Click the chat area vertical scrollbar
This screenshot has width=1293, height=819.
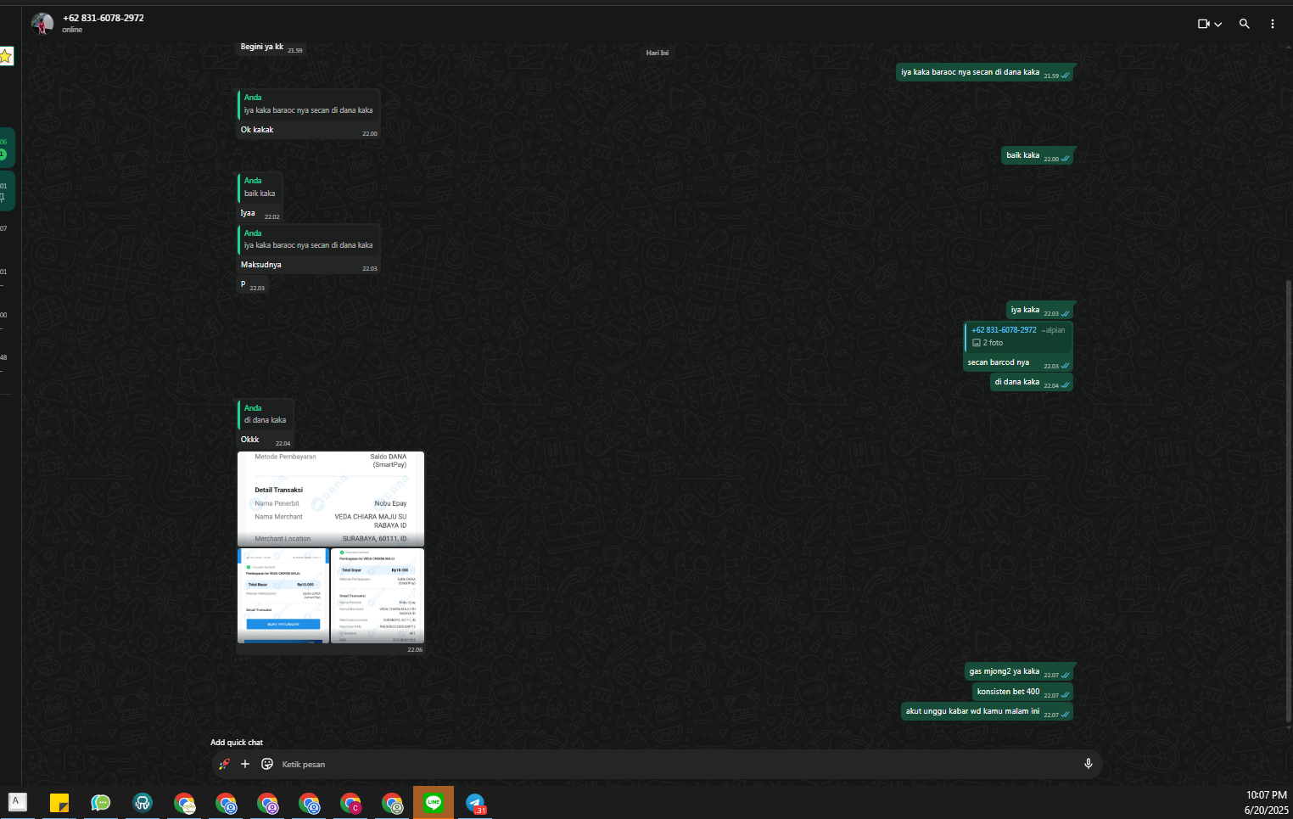[1289, 501]
